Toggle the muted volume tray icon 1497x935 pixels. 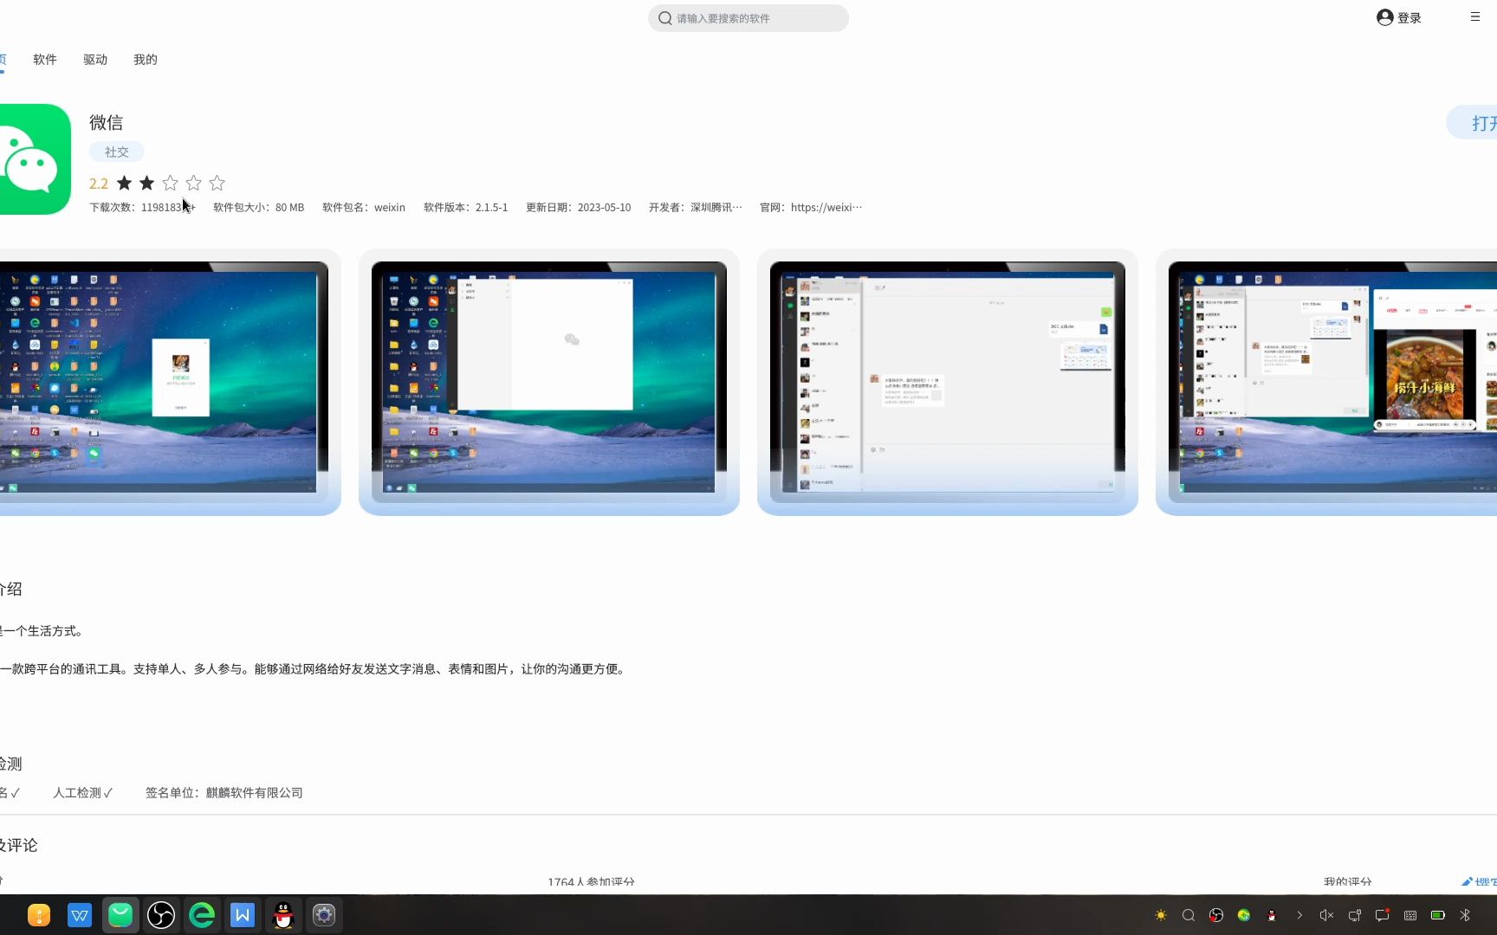pos(1326,915)
